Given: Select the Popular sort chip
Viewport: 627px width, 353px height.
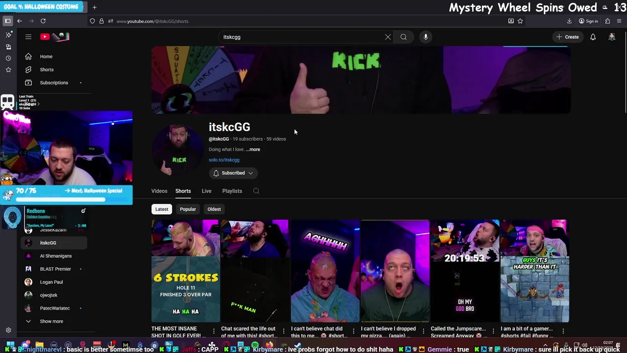Looking at the screenshot, I should pos(188,209).
